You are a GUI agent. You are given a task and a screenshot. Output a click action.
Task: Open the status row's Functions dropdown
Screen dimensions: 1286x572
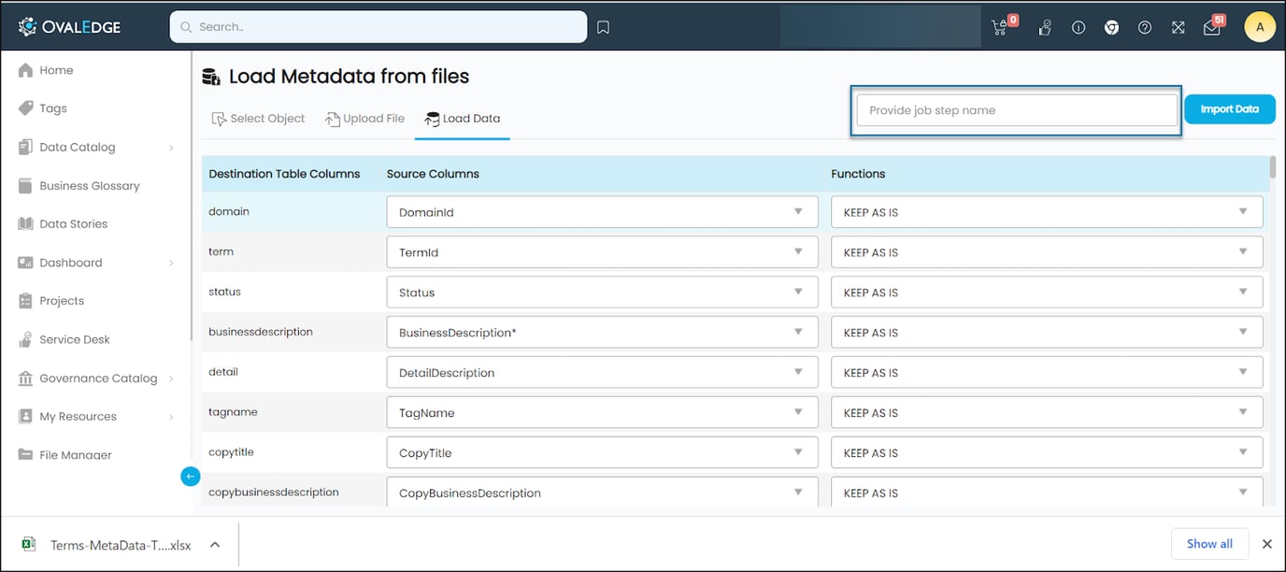(x=1047, y=293)
